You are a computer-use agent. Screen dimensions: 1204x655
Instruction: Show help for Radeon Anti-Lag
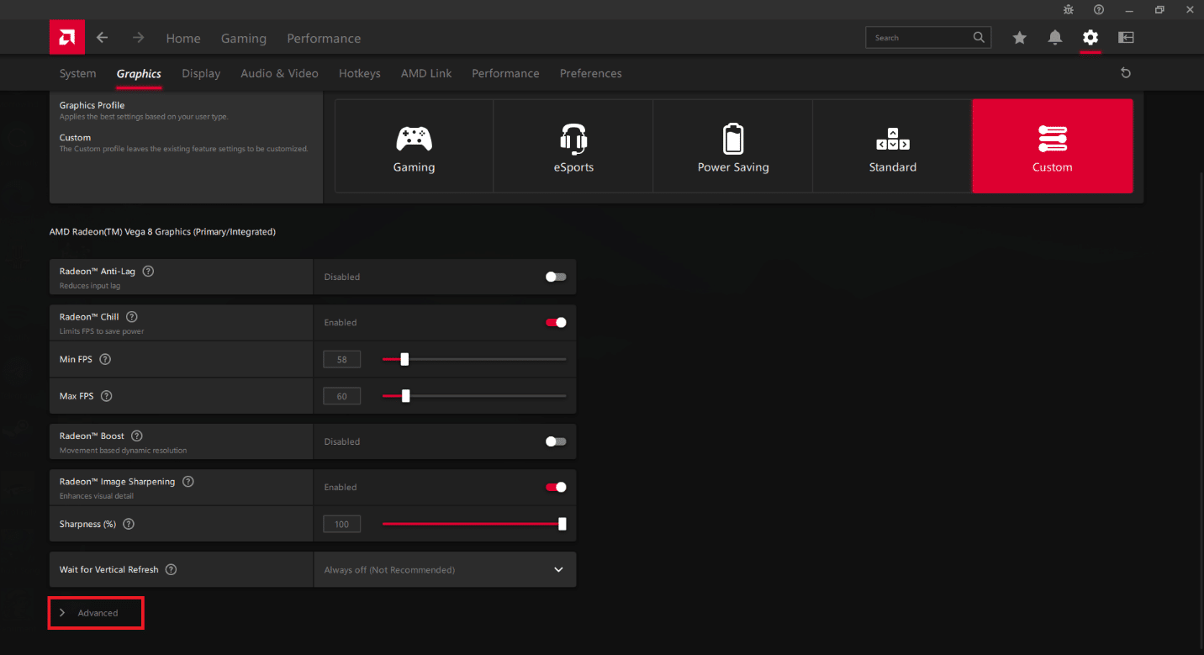coord(149,272)
